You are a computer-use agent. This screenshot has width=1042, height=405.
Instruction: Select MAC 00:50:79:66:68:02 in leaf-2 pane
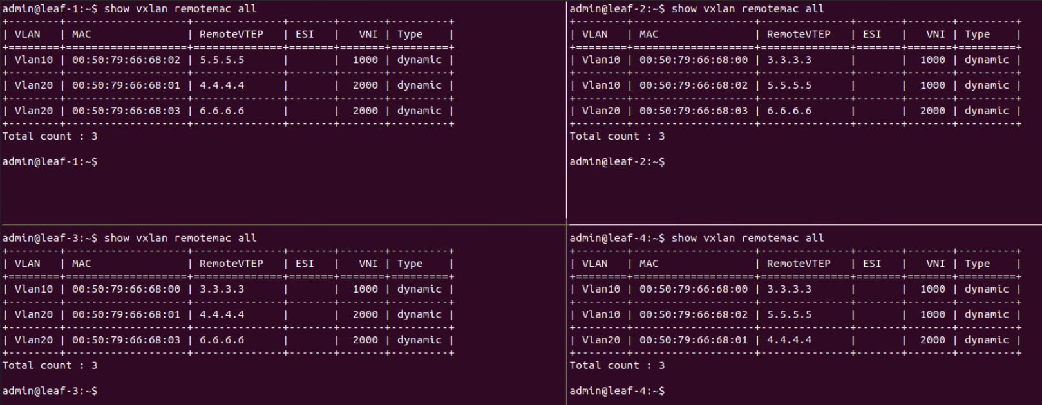pyautogui.click(x=694, y=85)
